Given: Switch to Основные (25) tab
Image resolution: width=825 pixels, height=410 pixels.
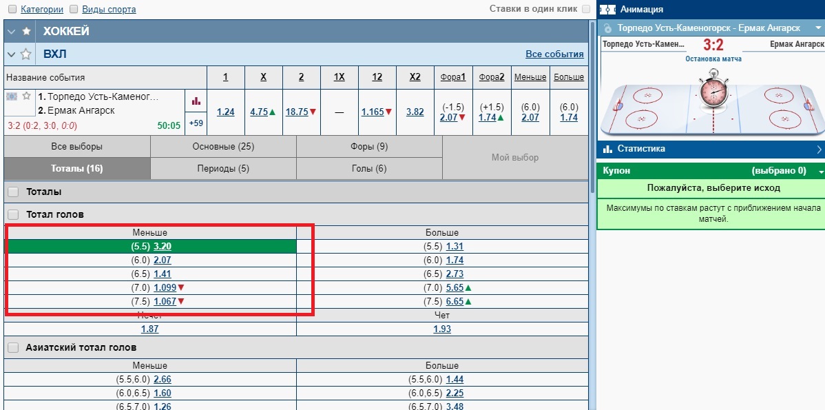Looking at the screenshot, I should coord(223,147).
